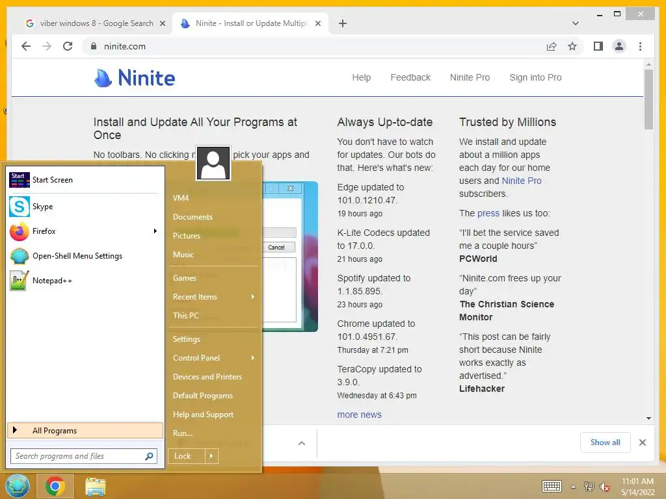
Task: Expand Control Panel submenu
Action: [x=253, y=358]
